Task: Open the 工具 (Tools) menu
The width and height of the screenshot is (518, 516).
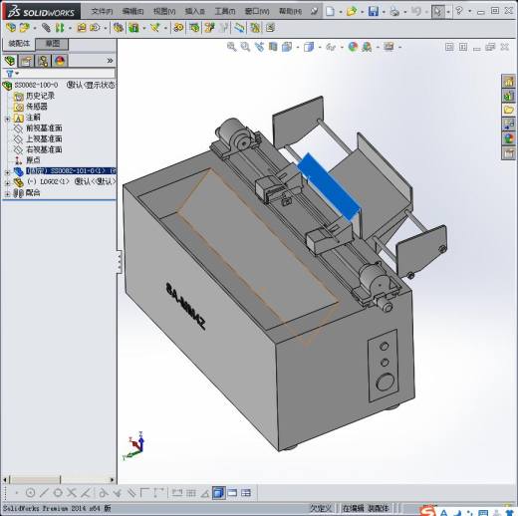Action: pos(225,12)
